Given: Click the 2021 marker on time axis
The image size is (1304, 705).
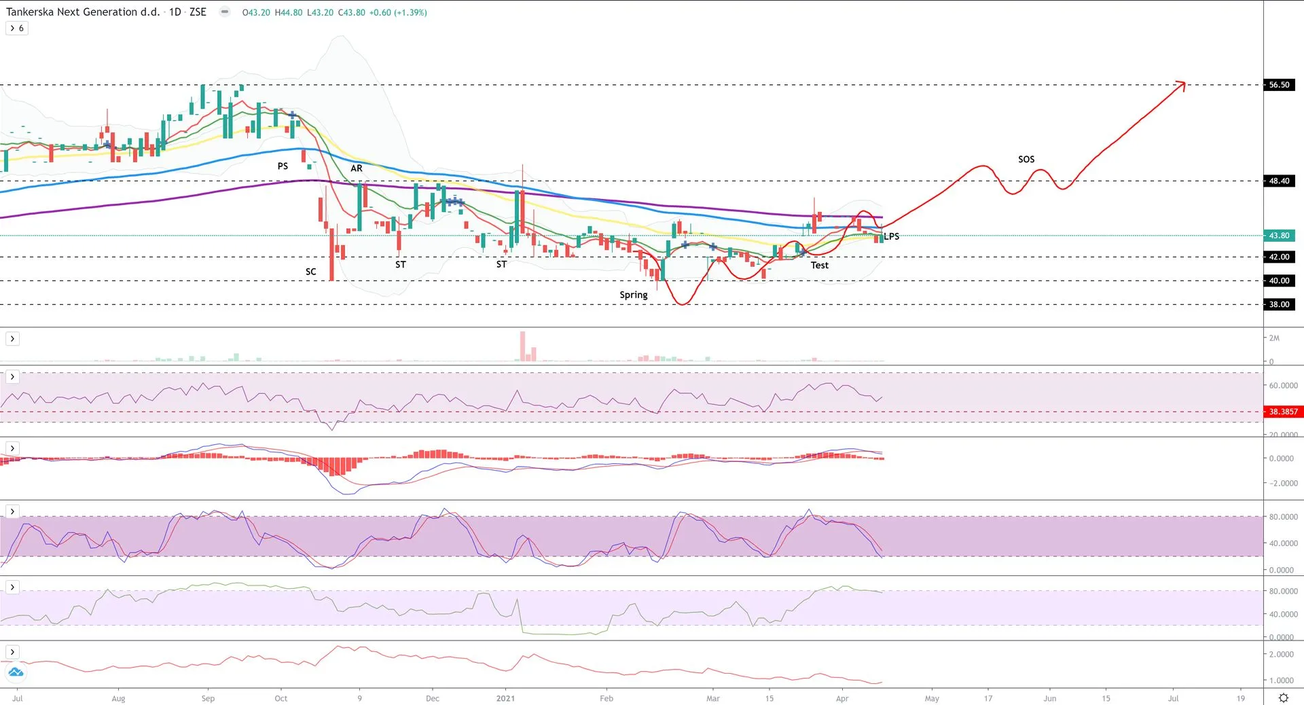Looking at the screenshot, I should [x=505, y=698].
